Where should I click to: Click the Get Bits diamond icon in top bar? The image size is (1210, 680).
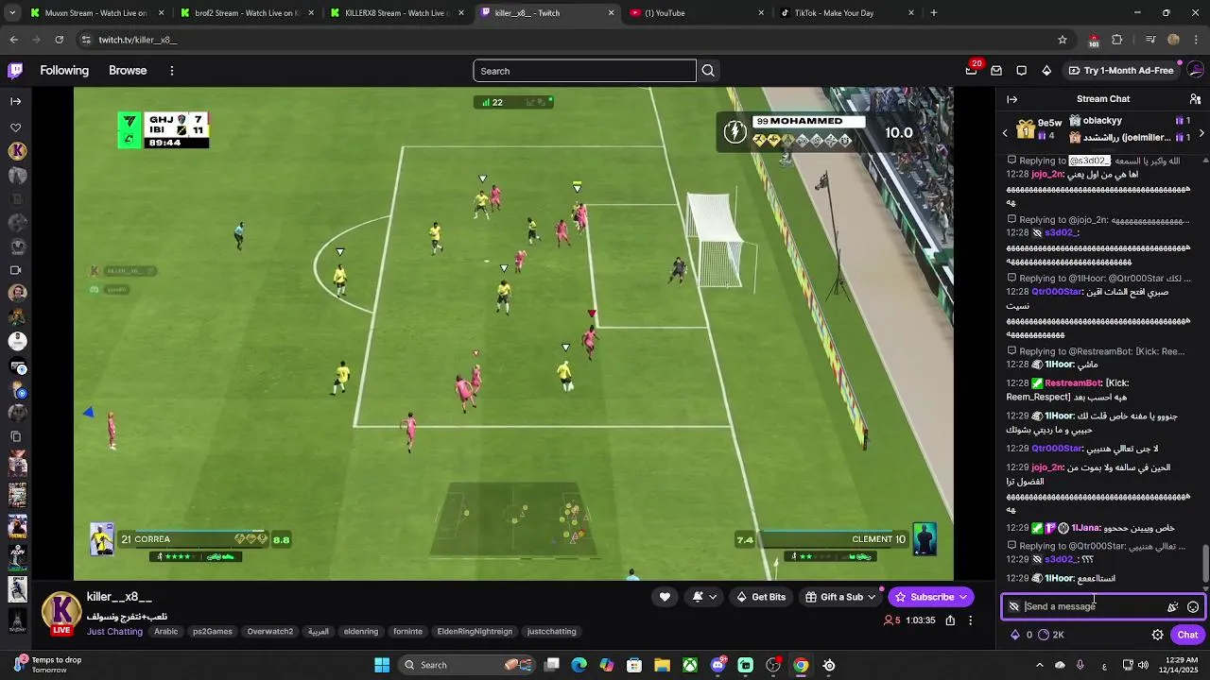pyautogui.click(x=1046, y=71)
